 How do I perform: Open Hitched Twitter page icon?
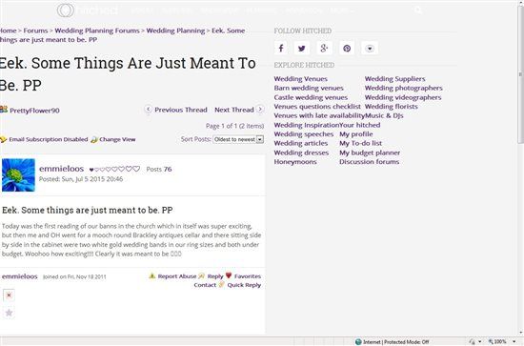(302, 49)
